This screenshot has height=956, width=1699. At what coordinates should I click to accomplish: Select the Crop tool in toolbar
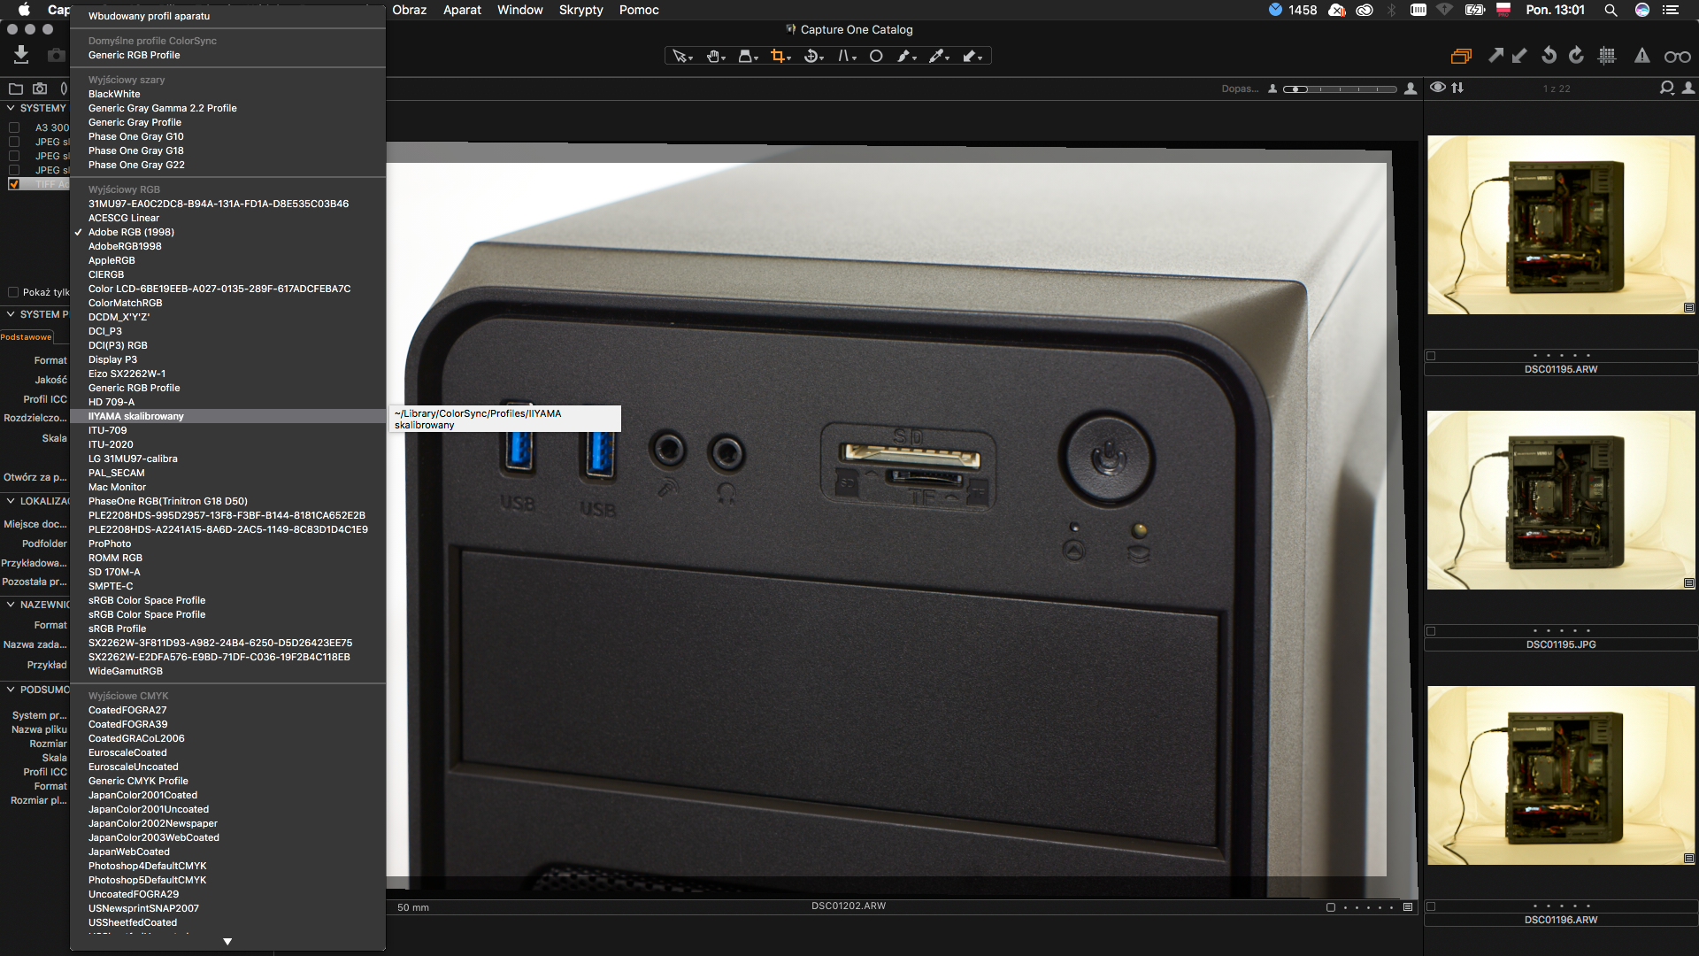coord(778,56)
